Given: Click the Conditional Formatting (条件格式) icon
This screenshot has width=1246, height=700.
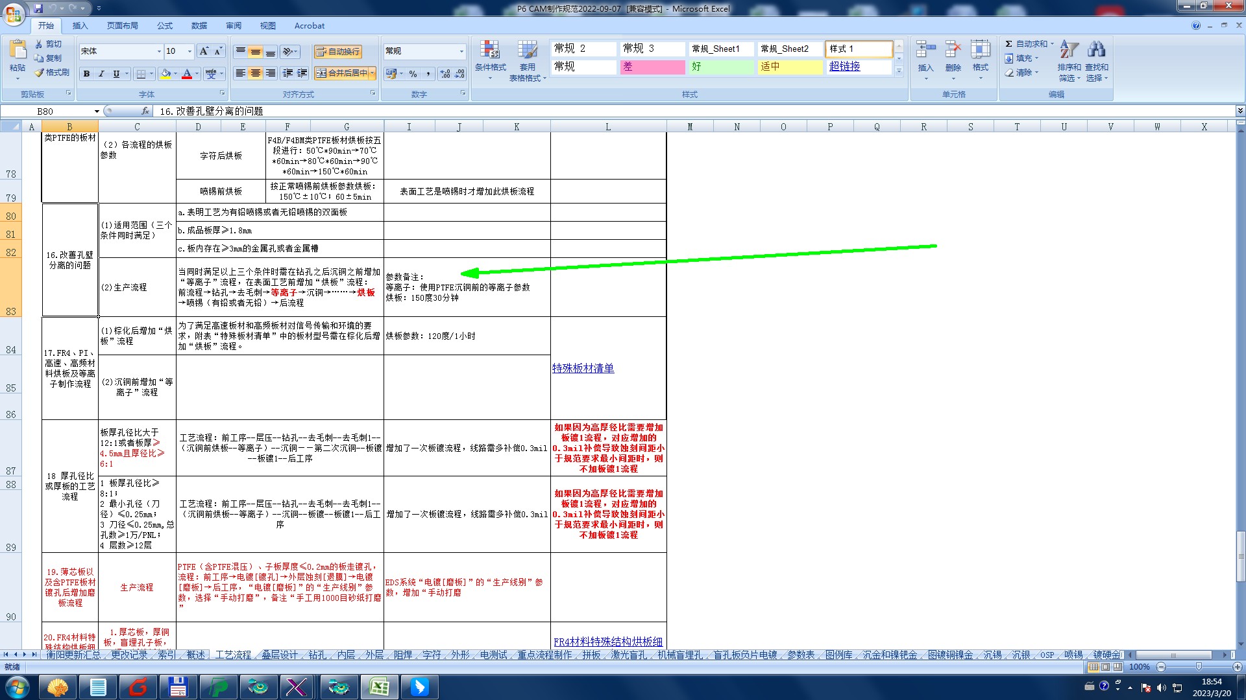Looking at the screenshot, I should 489,51.
